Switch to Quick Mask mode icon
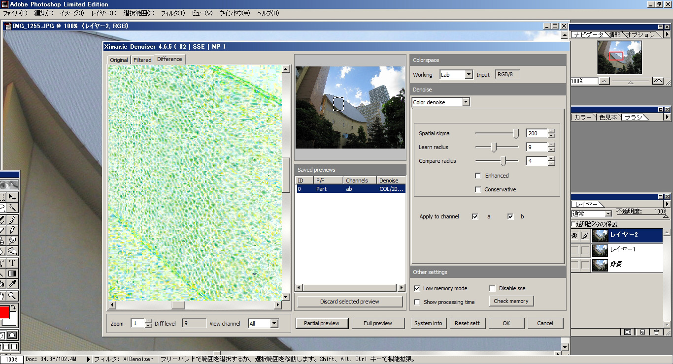 coord(12,335)
